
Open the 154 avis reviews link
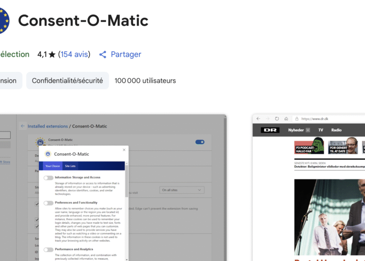tap(74, 55)
